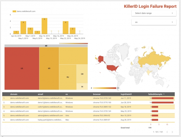
Task: Select the GB tile in the treemap
Action: [82, 74]
